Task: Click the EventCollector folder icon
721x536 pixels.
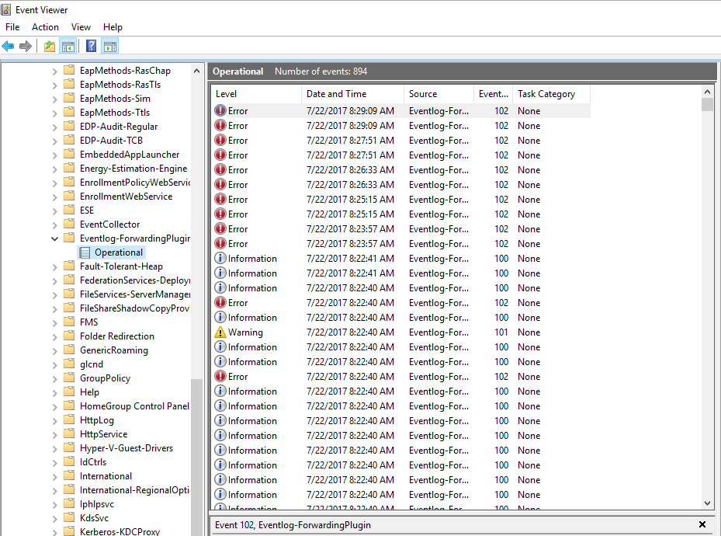Action: [68, 224]
